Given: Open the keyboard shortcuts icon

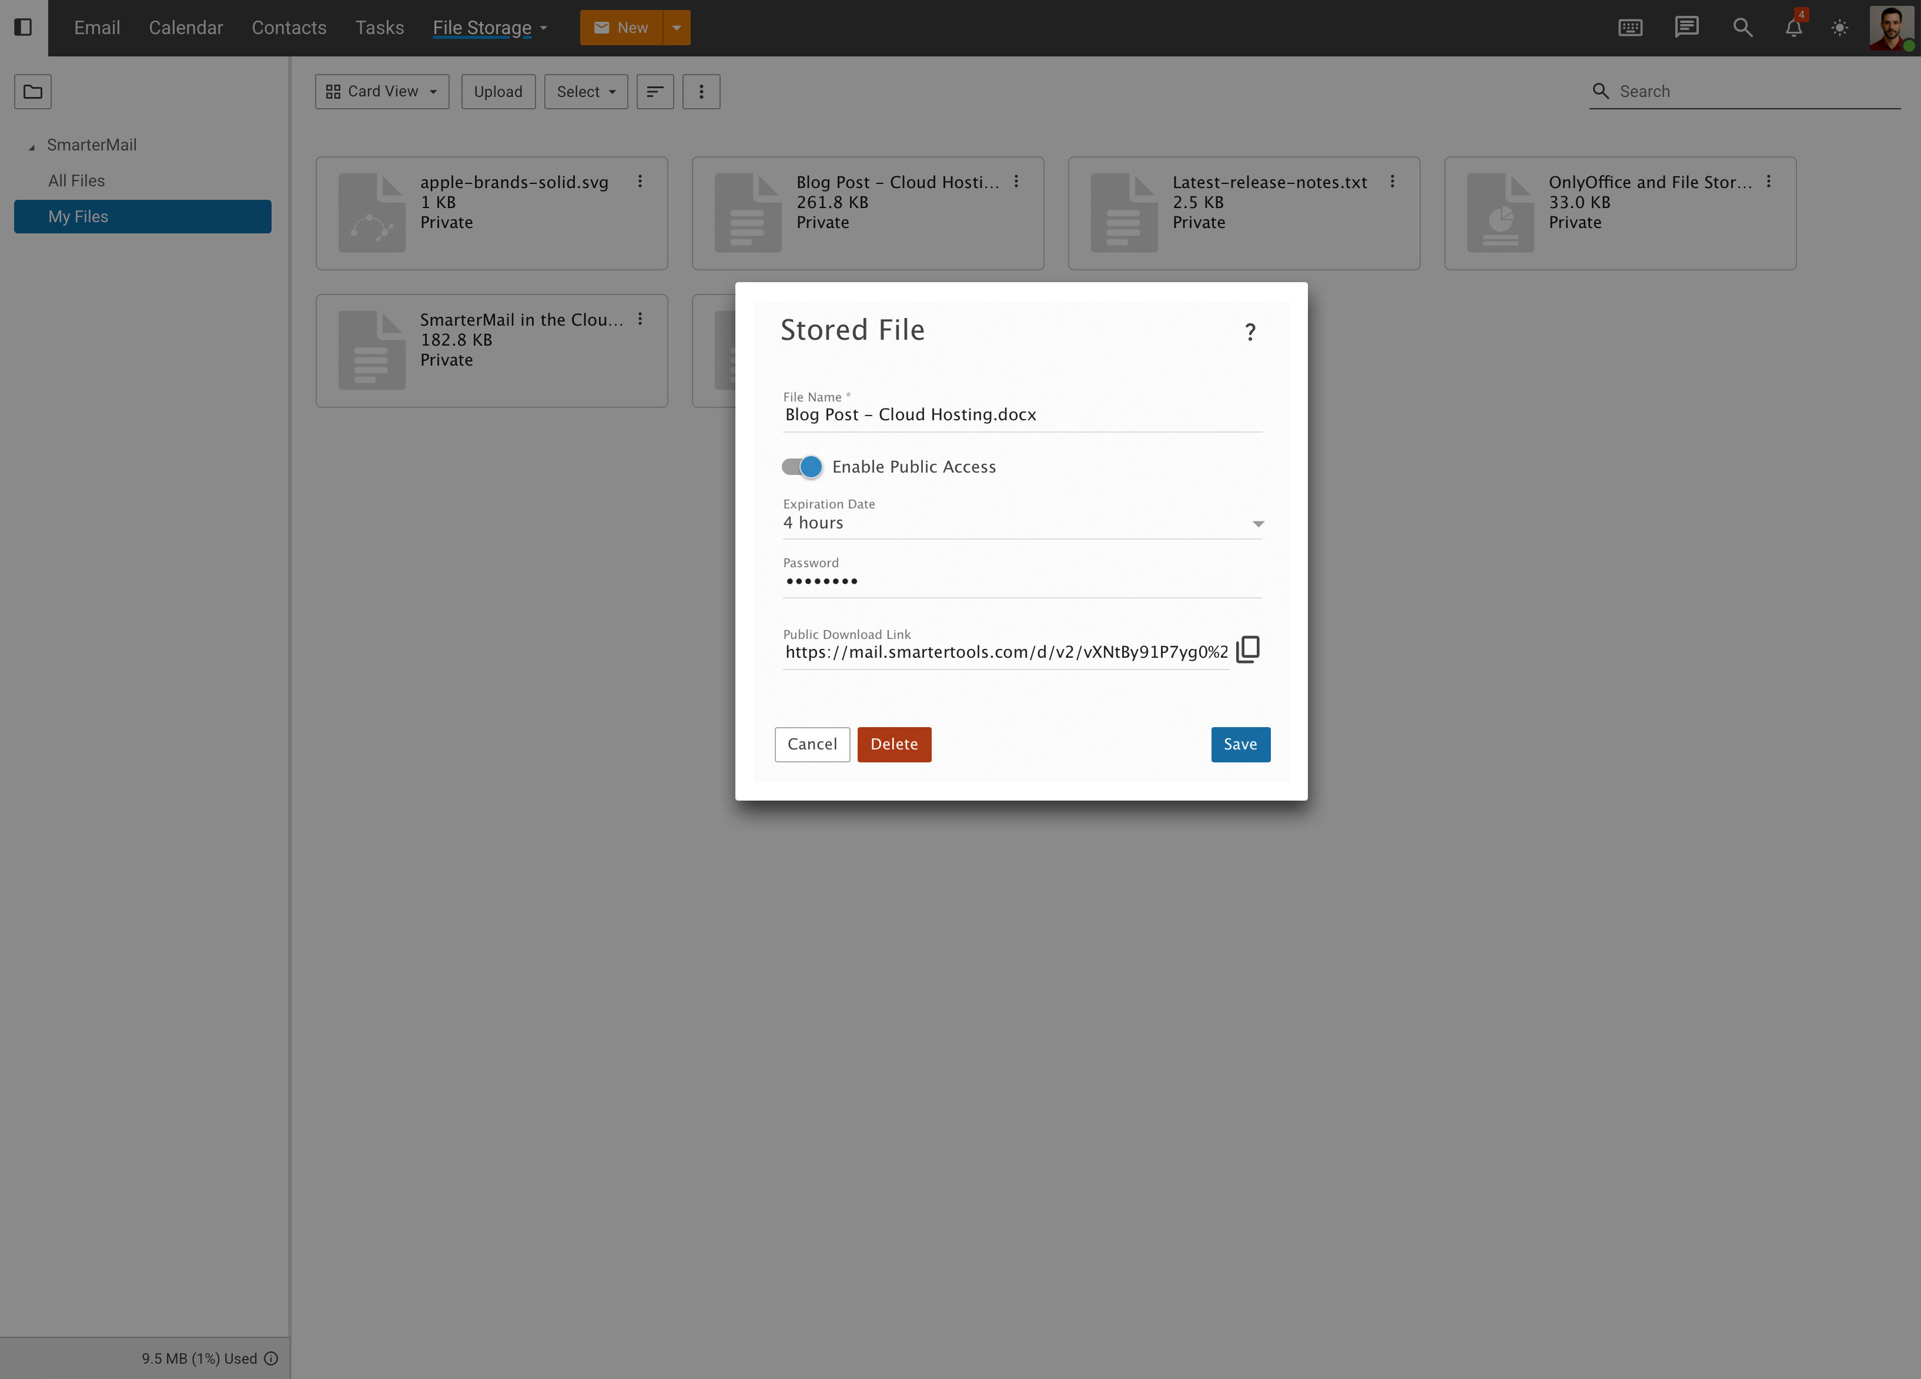Looking at the screenshot, I should [x=1629, y=28].
